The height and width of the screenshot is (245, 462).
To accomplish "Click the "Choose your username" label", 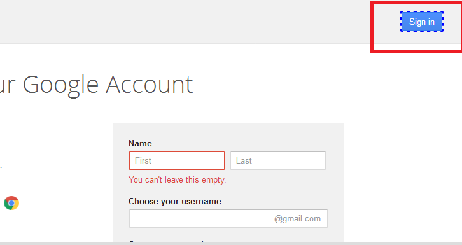I will 175,202.
